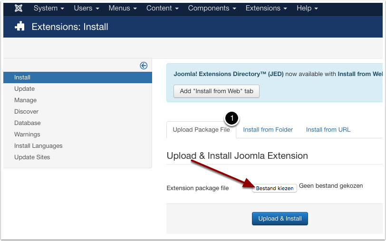Screen dimensions: 386x241
Task: Open Install Languages in the sidebar
Action: click(39, 146)
